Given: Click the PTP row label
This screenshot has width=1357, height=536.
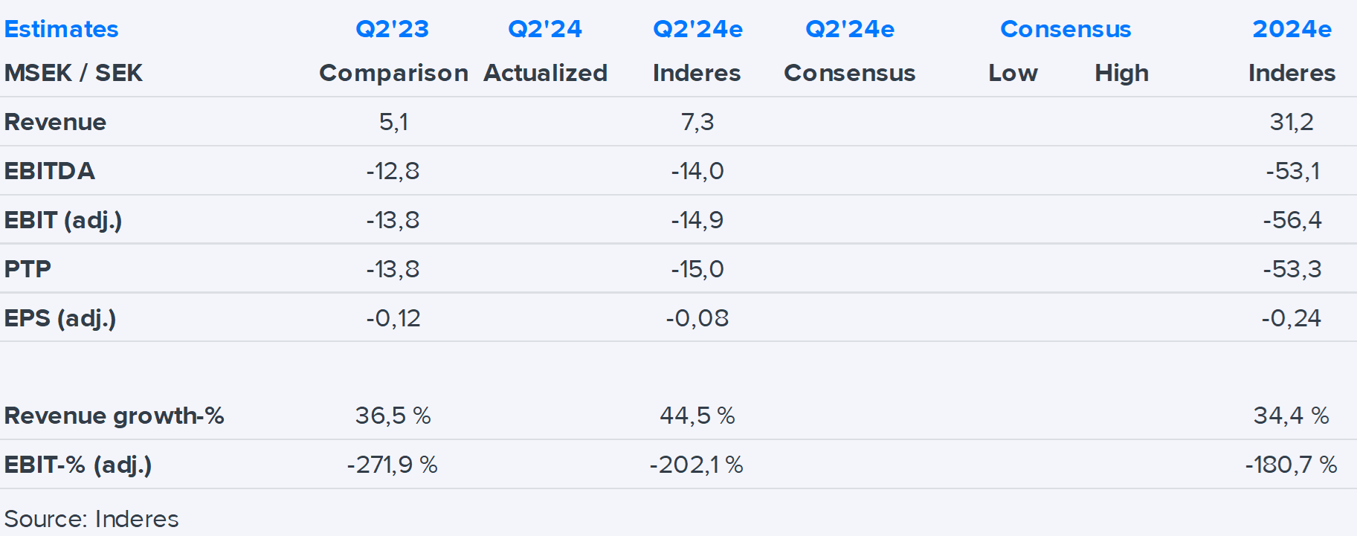Looking at the screenshot, I should tap(28, 269).
